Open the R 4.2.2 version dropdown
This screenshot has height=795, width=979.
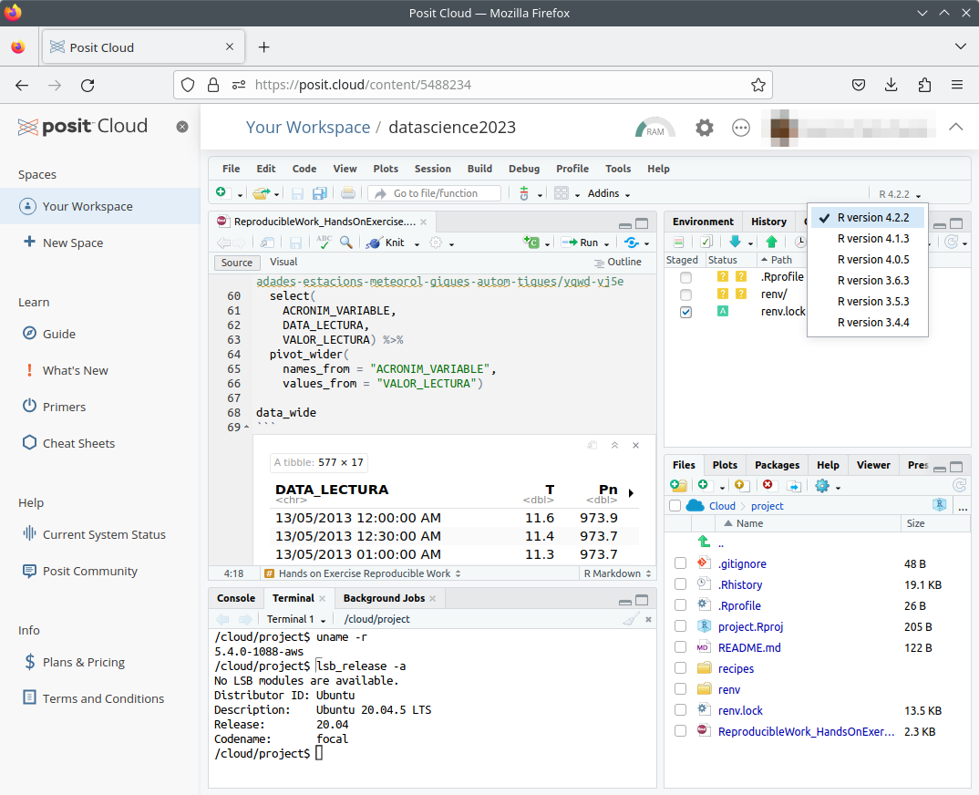[x=900, y=194]
